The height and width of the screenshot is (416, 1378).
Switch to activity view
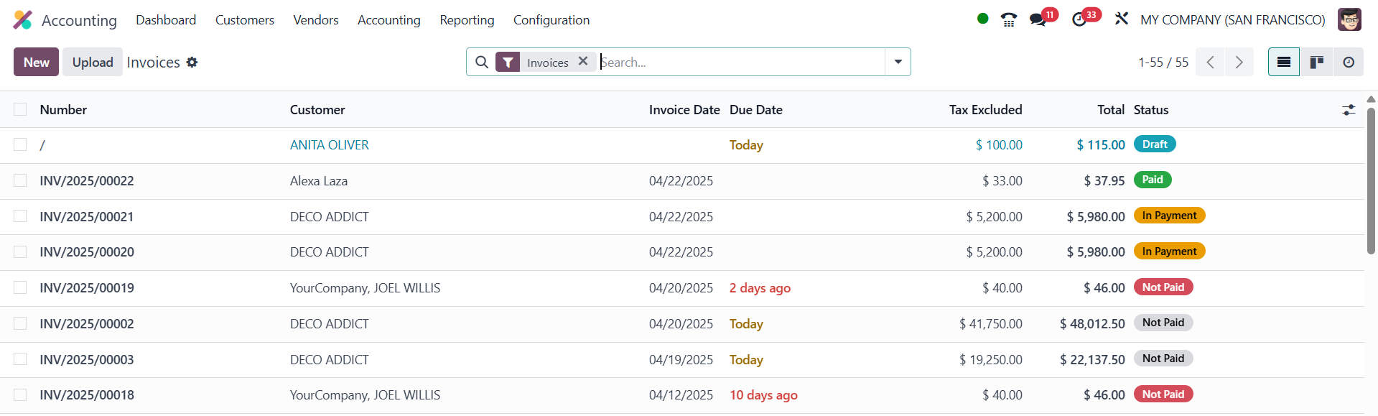click(1349, 63)
